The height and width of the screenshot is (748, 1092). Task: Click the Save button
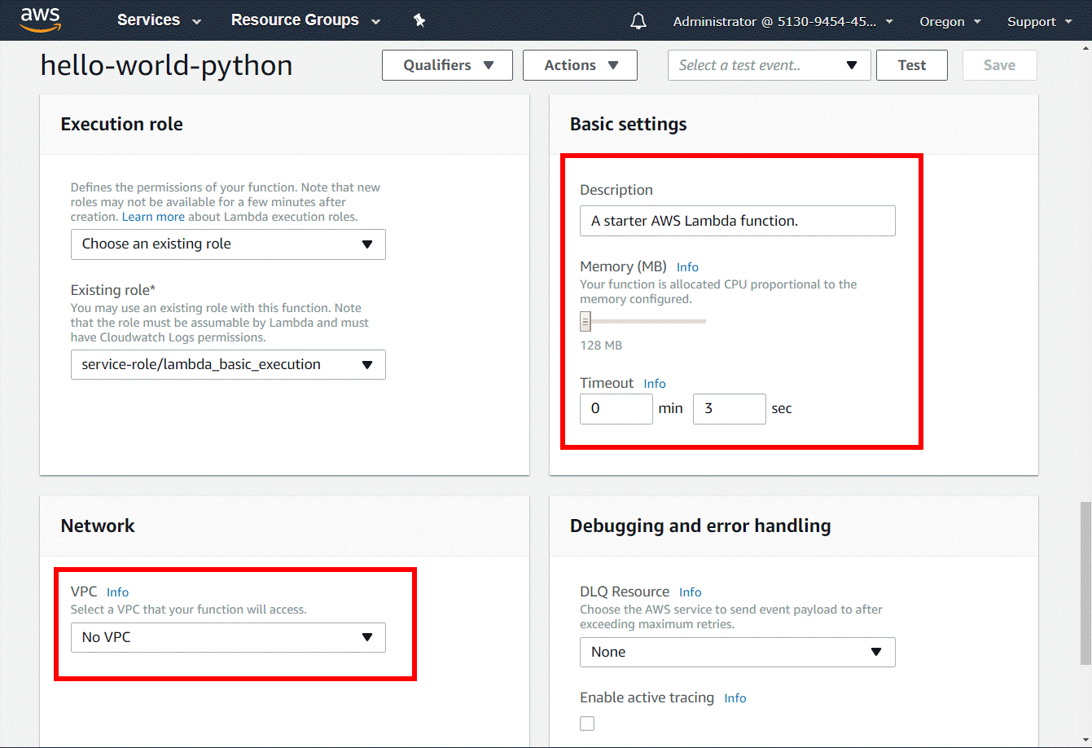999,65
